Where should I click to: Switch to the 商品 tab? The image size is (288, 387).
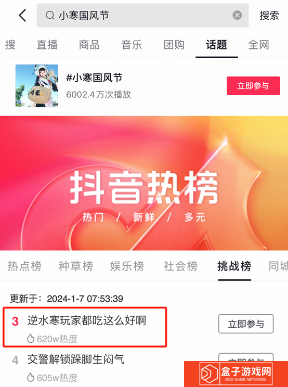tap(89, 45)
